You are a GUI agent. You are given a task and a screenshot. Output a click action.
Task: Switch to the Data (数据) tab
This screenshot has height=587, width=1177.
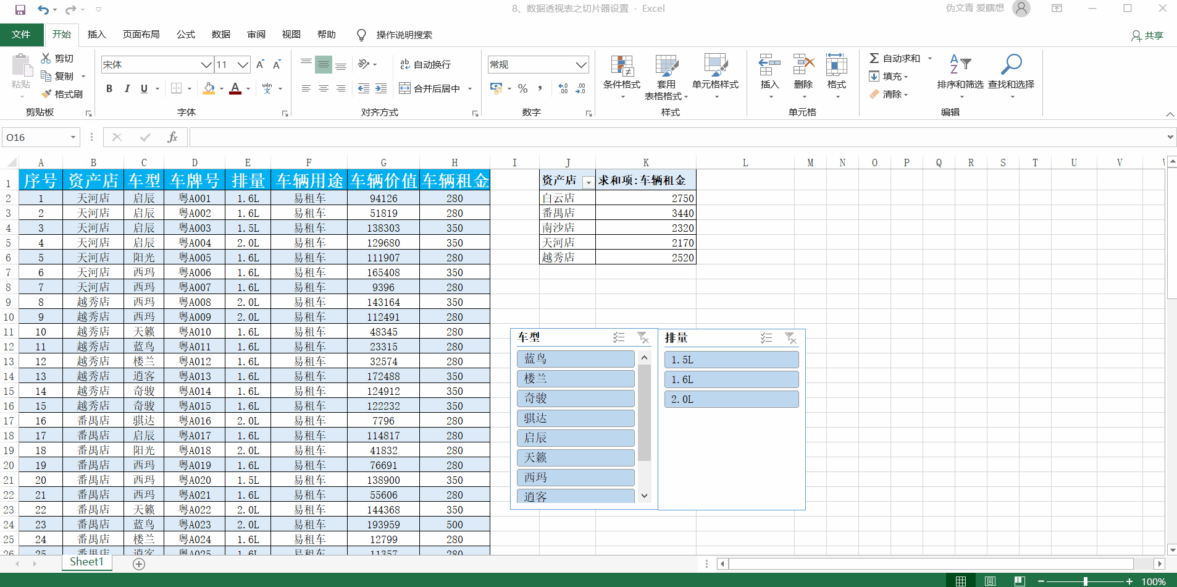(221, 35)
